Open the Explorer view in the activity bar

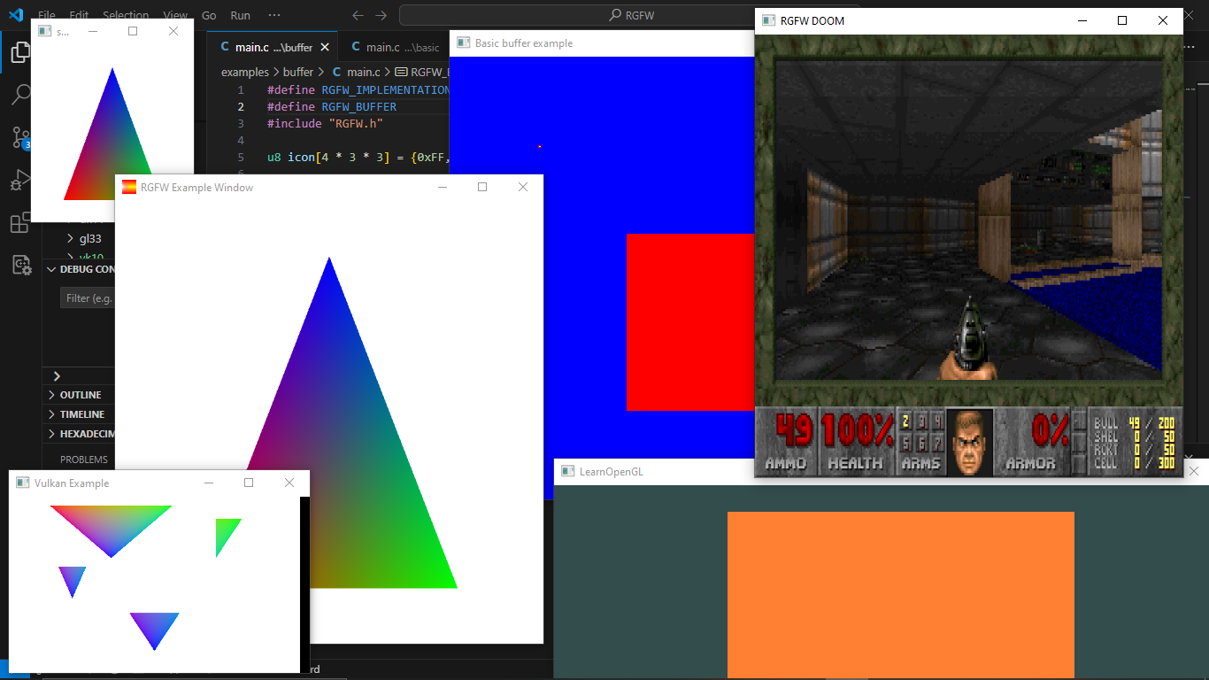pos(20,53)
